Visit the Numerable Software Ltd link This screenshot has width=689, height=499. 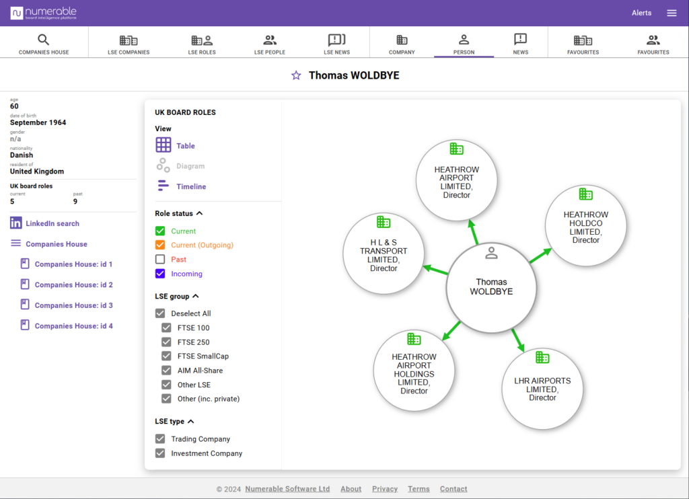click(287, 489)
